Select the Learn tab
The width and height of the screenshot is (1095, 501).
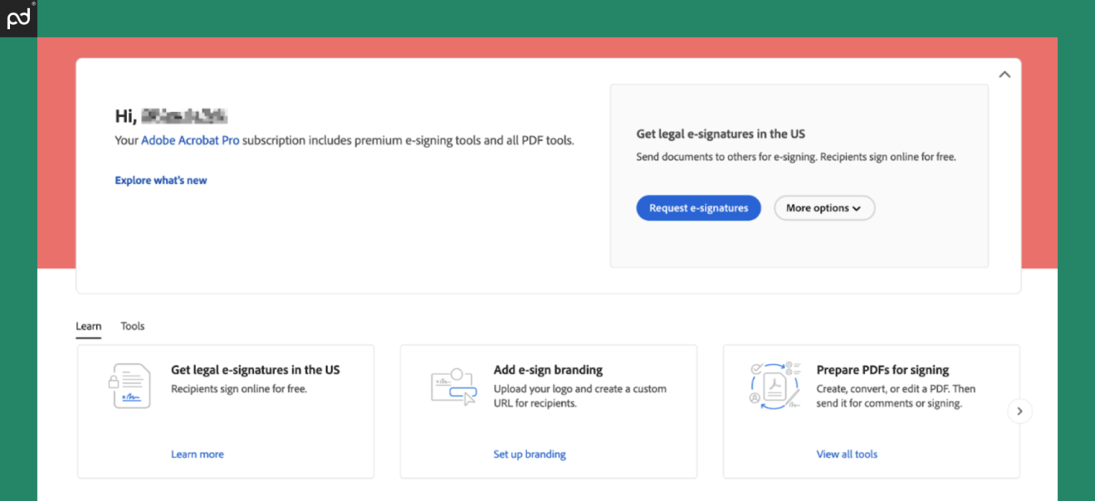tap(88, 326)
